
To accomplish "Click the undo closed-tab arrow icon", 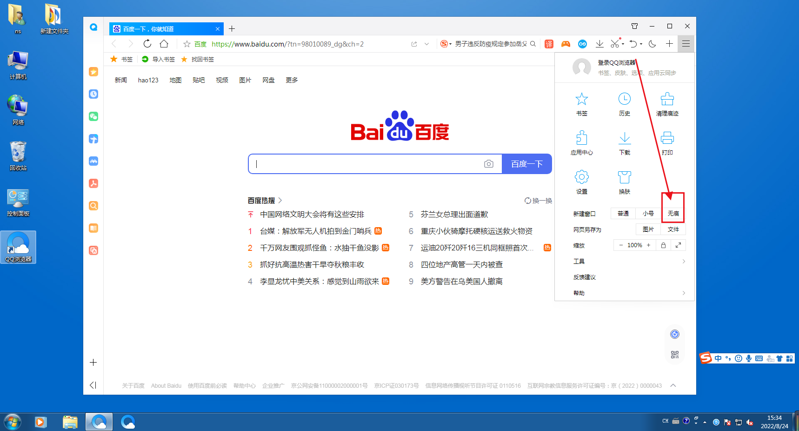I will click(x=633, y=44).
